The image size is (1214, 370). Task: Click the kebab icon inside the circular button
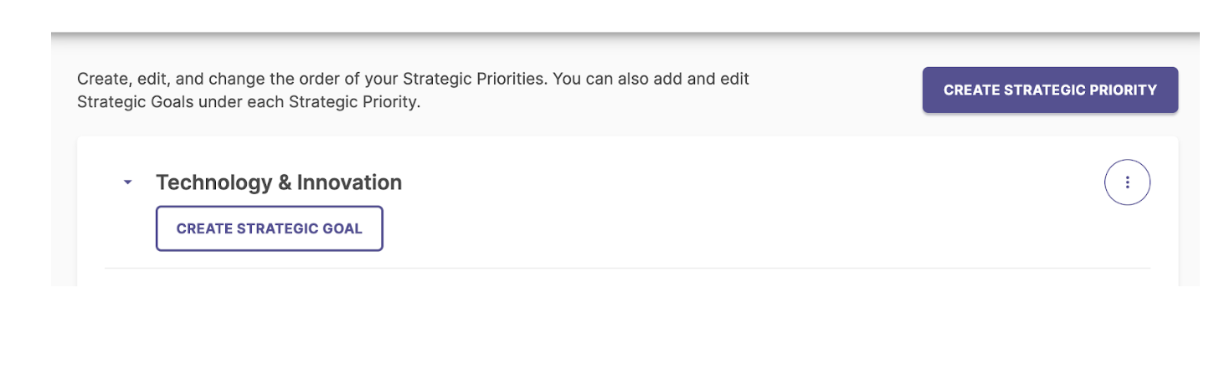(1127, 182)
